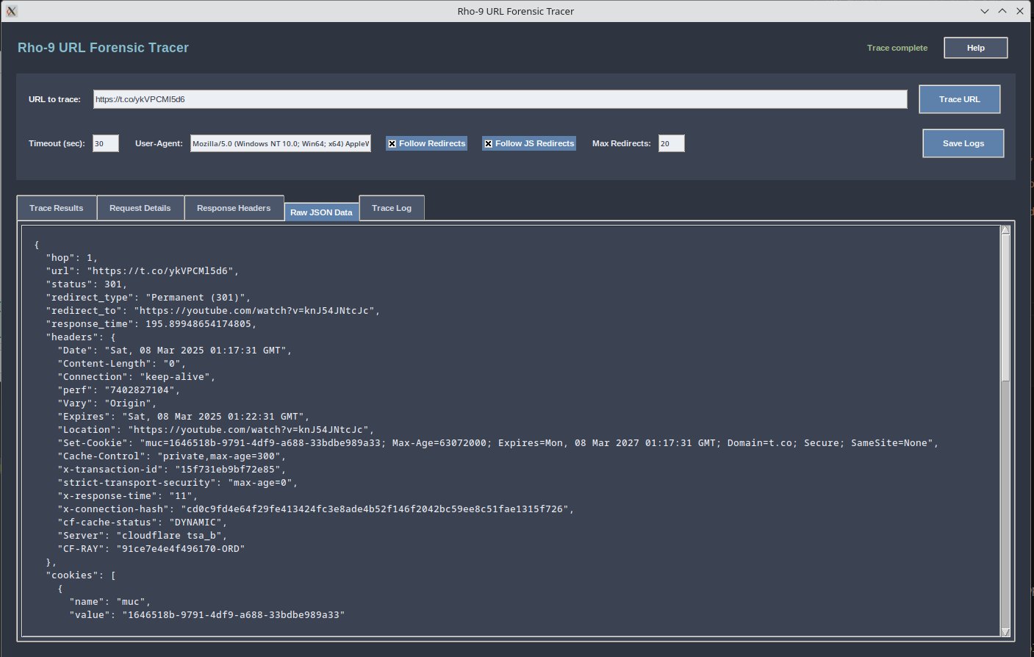Open the Help dialog

coord(975,47)
